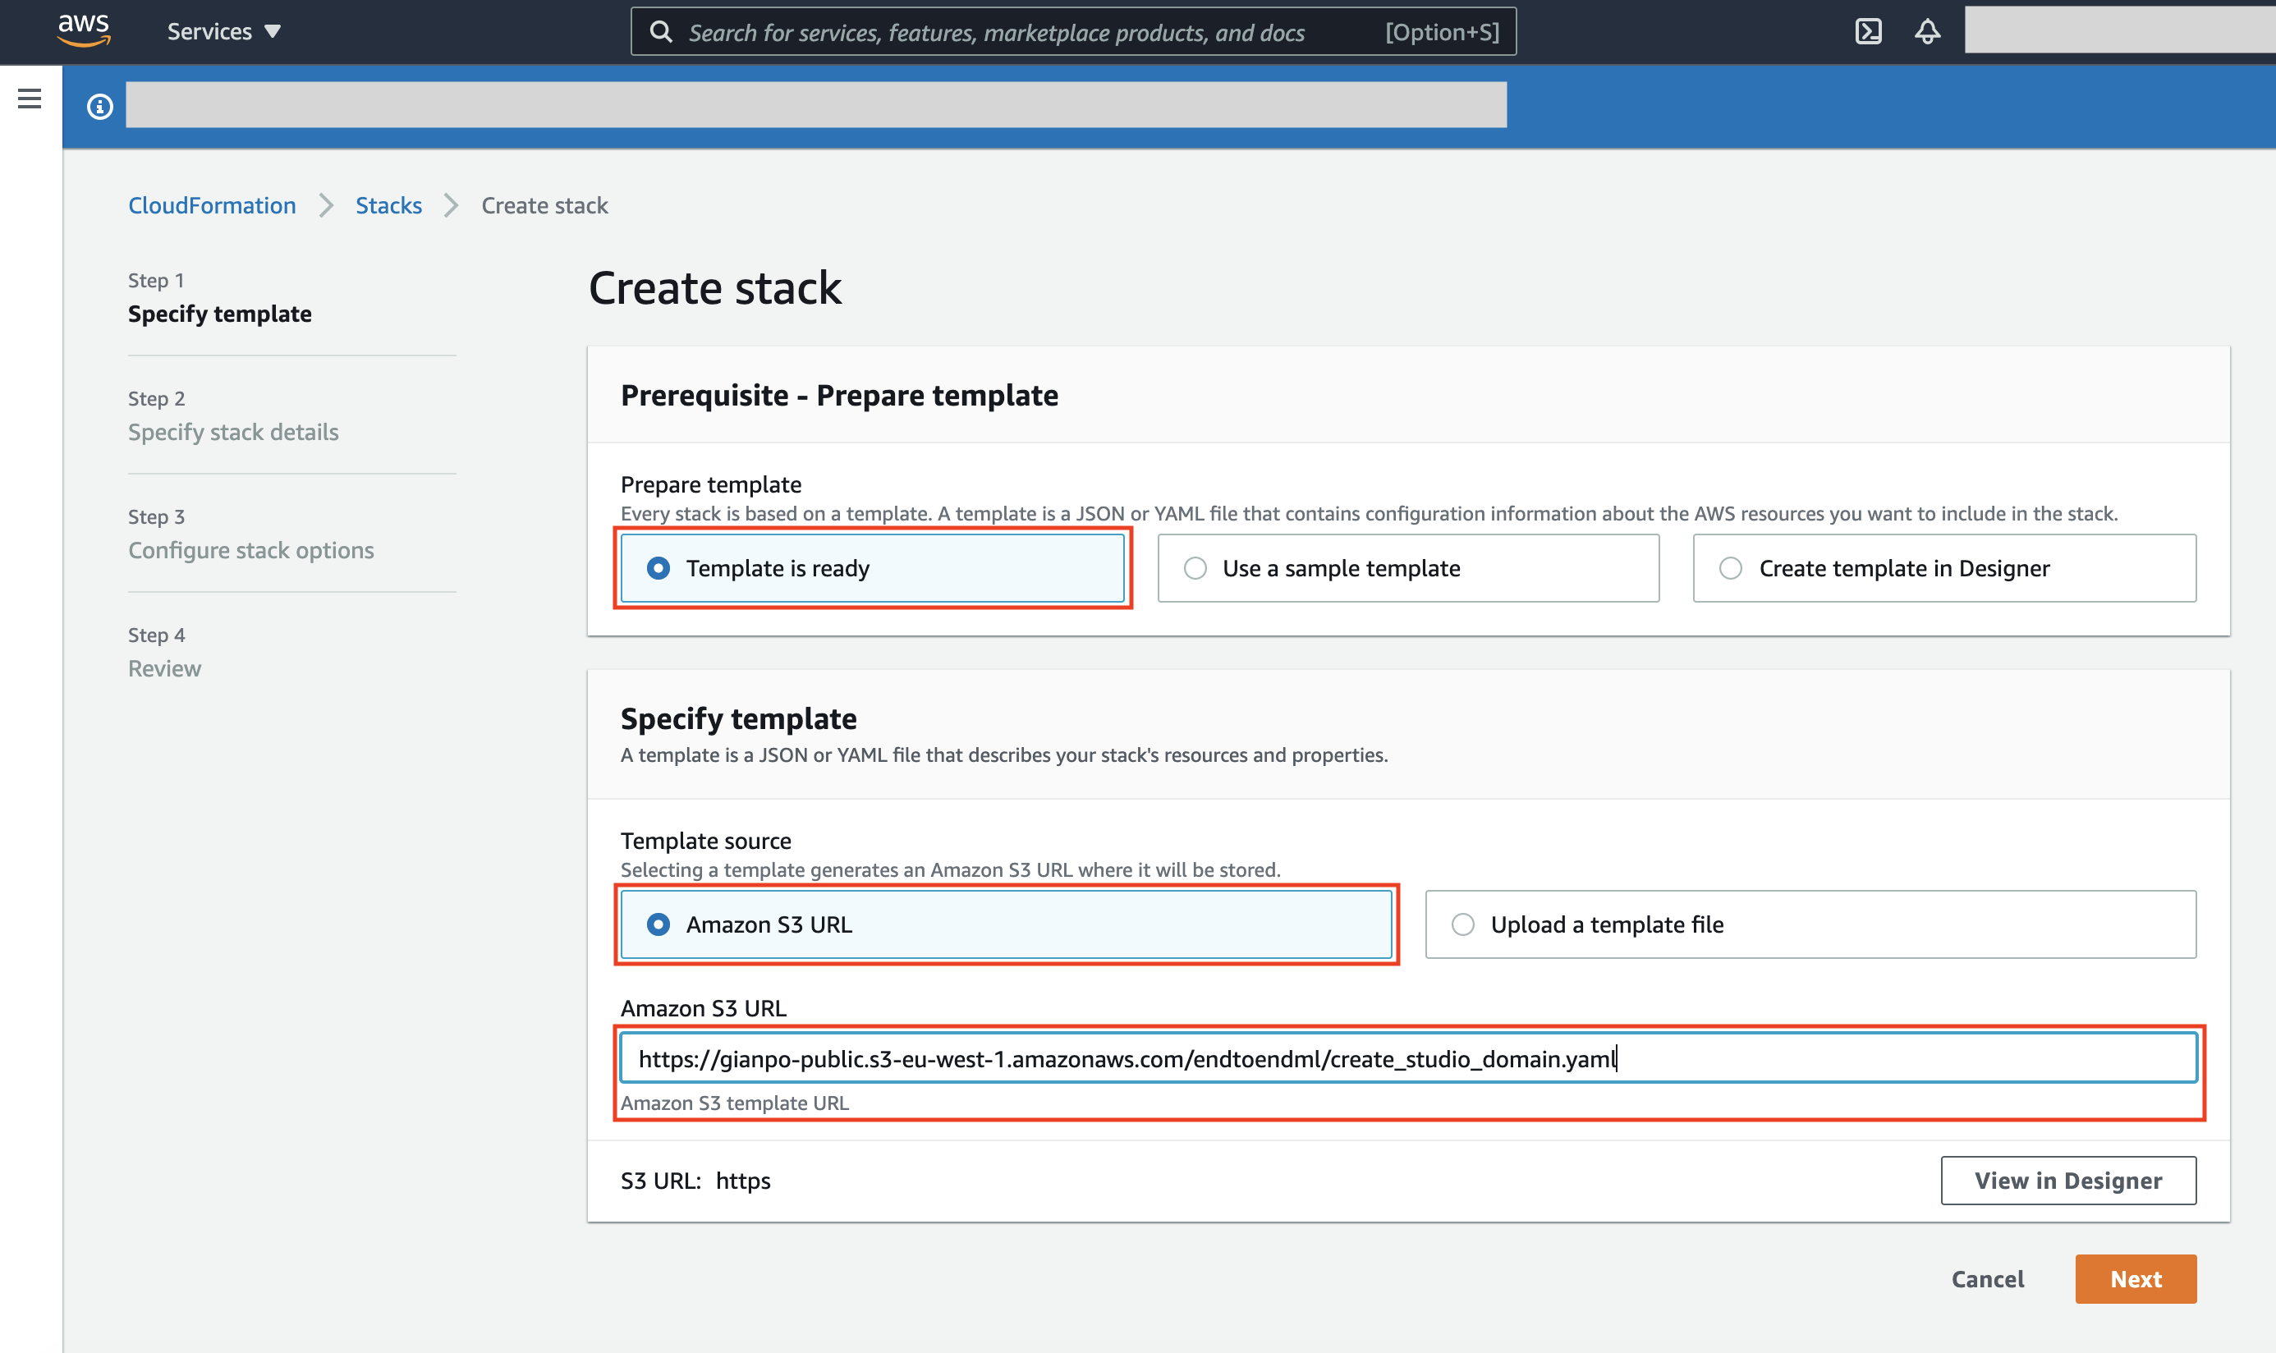Click the search magnifier icon
This screenshot has width=2276, height=1353.
[661, 32]
